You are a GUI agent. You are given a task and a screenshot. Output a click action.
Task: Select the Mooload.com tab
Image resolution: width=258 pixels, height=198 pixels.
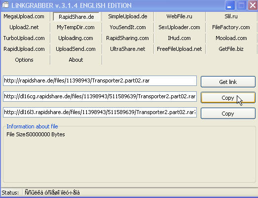231,38
